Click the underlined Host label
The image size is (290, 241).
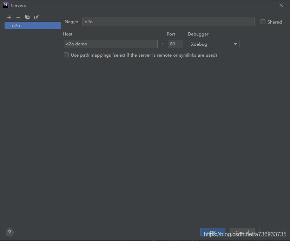click(67, 34)
